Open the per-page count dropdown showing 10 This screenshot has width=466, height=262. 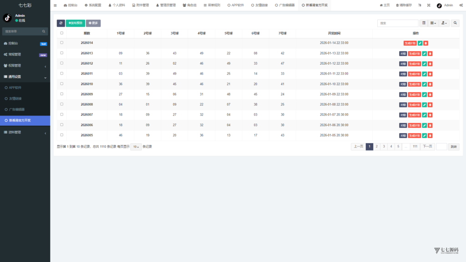coord(135,146)
